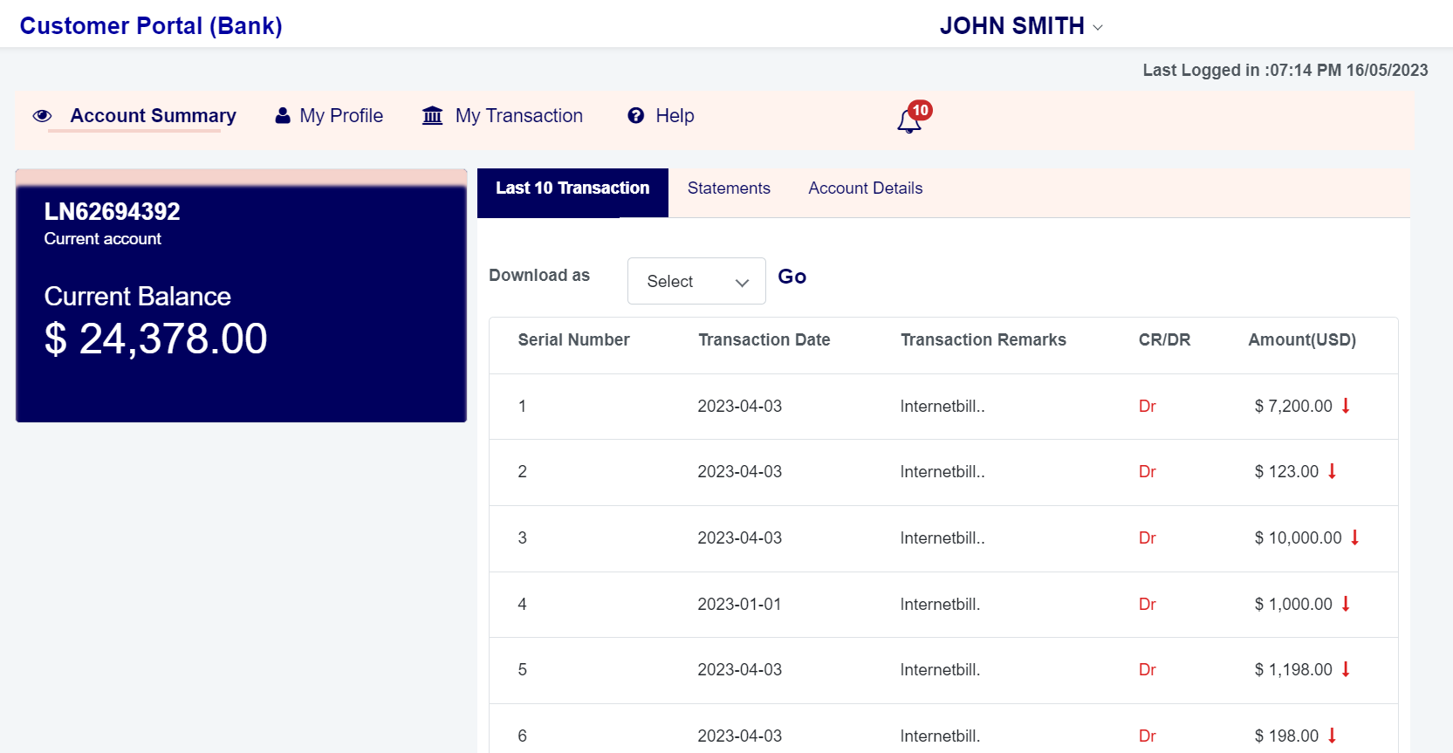Open the Customer Portal (Bank) home link

pyautogui.click(x=151, y=26)
